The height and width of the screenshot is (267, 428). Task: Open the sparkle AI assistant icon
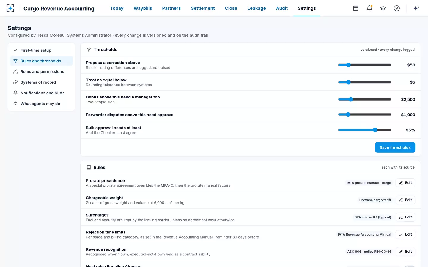pyautogui.click(x=416, y=8)
